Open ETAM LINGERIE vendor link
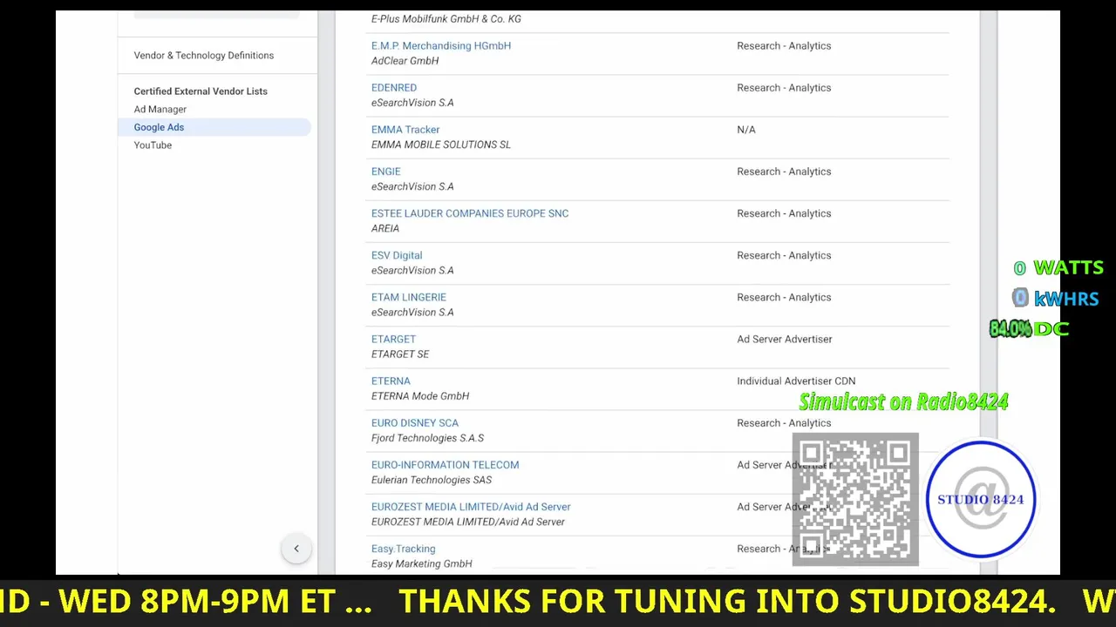 pos(409,297)
